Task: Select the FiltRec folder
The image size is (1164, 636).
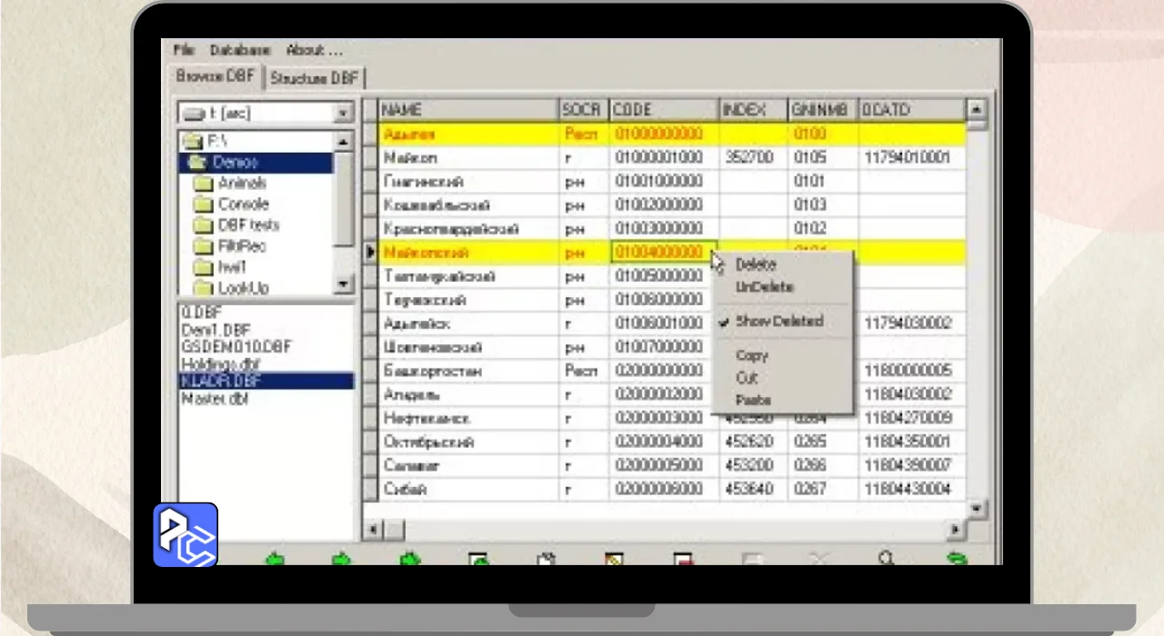Action: tap(242, 246)
